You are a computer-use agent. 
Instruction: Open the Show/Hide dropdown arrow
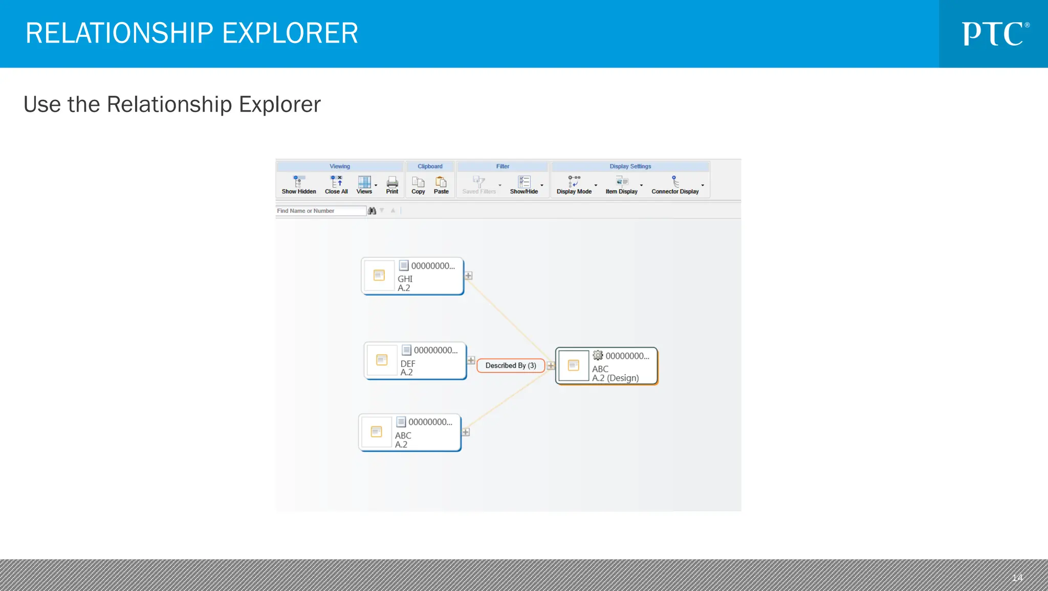pyautogui.click(x=542, y=186)
